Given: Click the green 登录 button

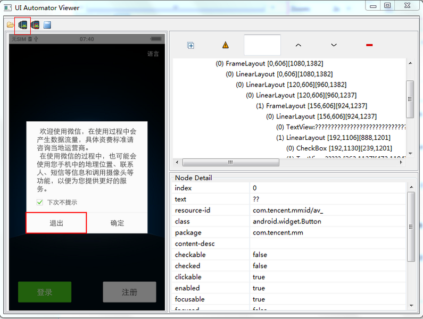Looking at the screenshot, I should pos(45,292).
